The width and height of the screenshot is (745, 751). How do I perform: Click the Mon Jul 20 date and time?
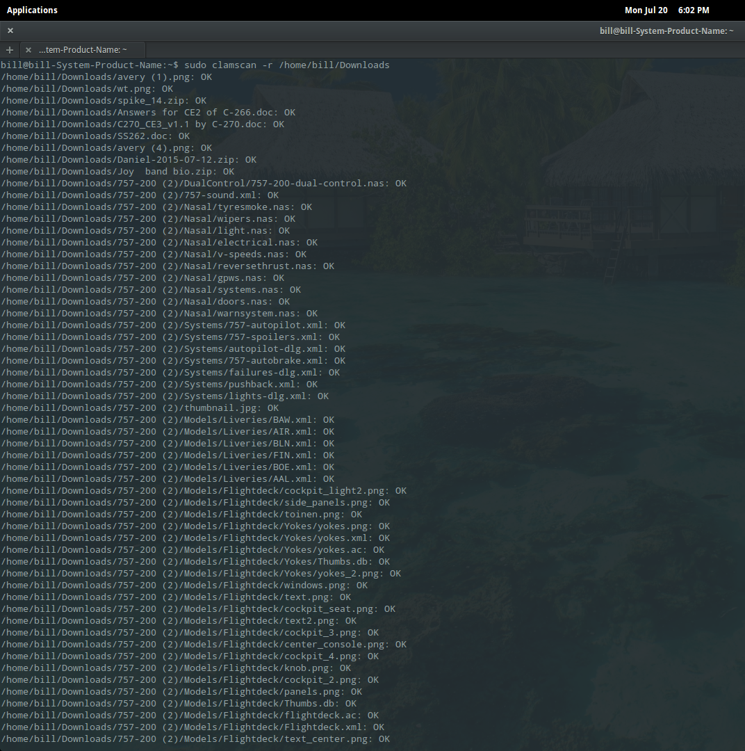click(x=666, y=10)
